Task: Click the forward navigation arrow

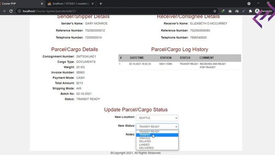Action: 4,11
